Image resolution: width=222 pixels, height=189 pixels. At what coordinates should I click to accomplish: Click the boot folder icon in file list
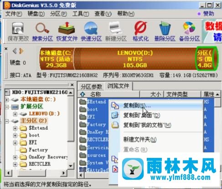pos(83,109)
